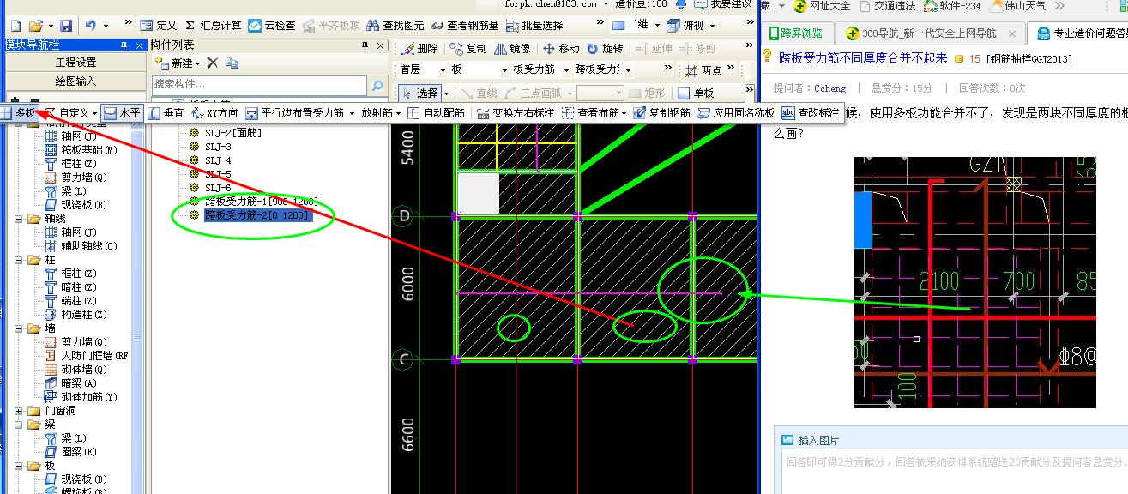
Task: Toggle the 垂直 vertical placement mode
Action: [x=166, y=112]
